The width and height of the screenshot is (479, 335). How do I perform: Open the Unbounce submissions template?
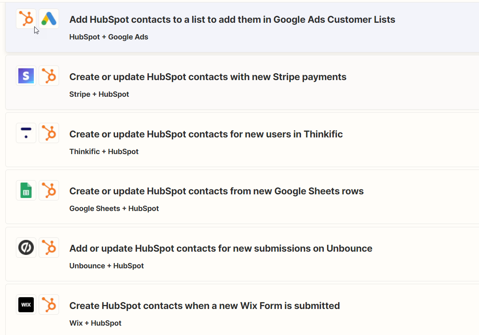[x=221, y=248]
